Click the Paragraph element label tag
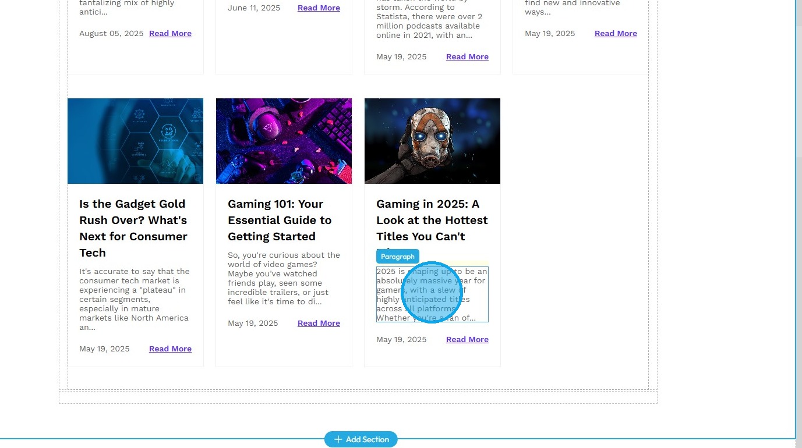This screenshot has height=448, width=802. 398,257
